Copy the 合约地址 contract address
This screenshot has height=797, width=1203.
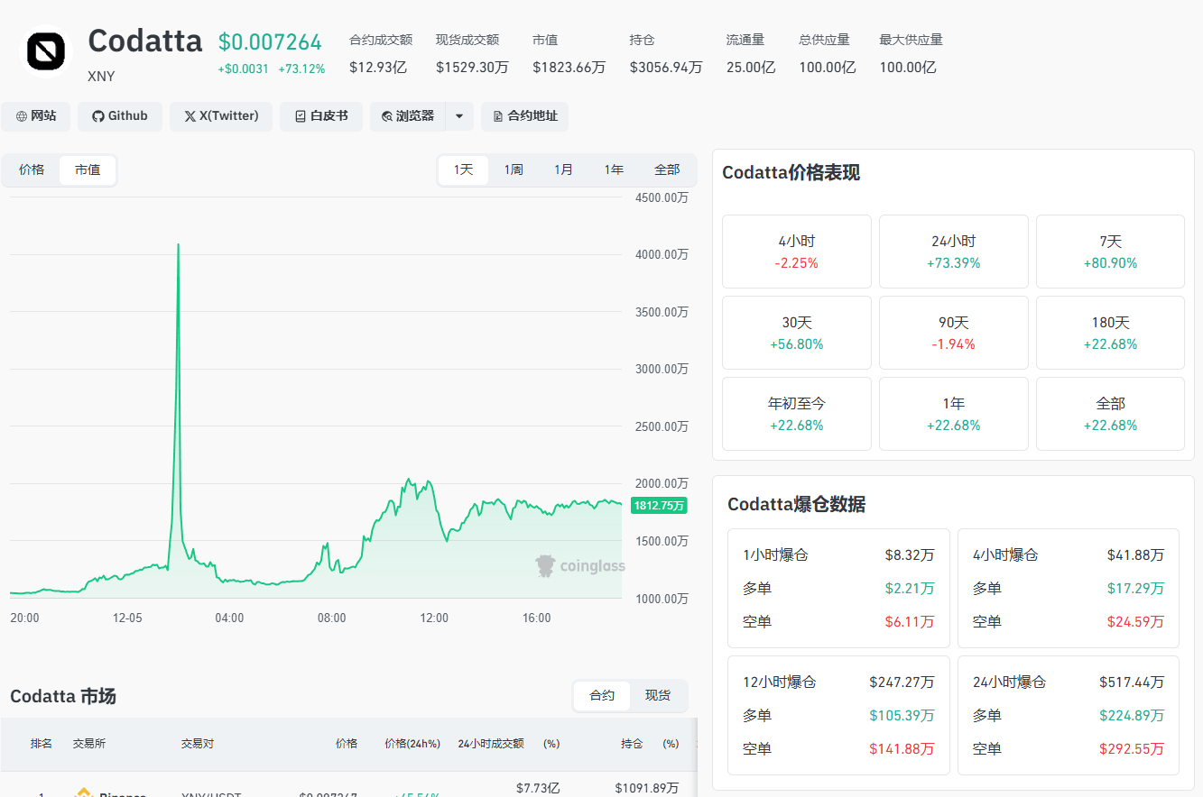[x=525, y=116]
